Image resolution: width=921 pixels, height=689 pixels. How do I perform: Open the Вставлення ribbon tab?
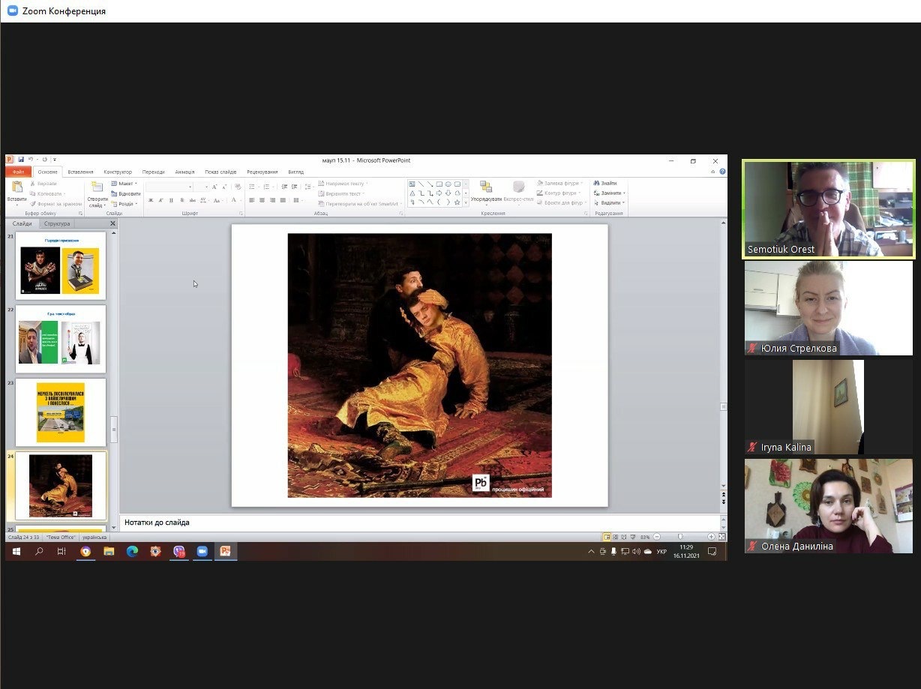[80, 172]
